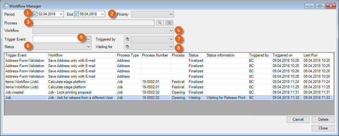This screenshot has height=136, width=339.
Task: Click the Trigger Event text field
Action: tap(55, 39)
